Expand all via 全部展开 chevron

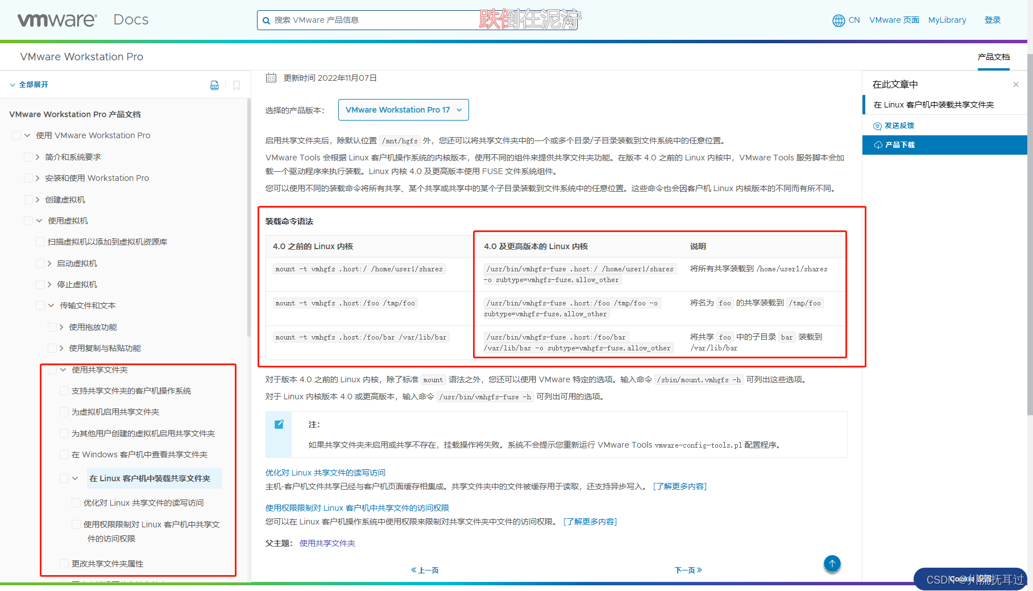tap(13, 85)
